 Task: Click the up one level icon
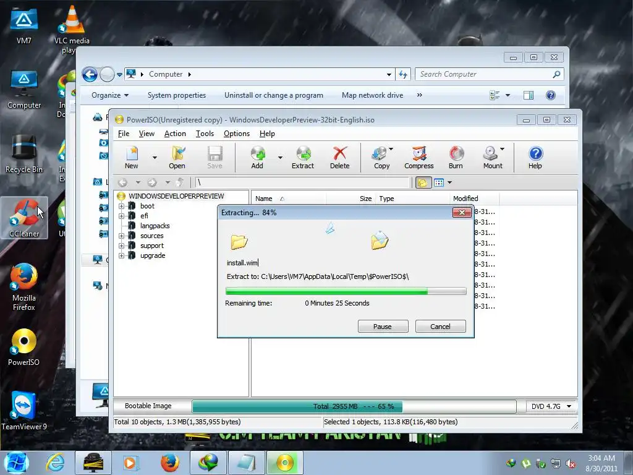(x=180, y=182)
